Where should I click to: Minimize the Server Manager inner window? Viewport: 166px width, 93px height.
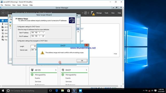(x=113, y=7)
